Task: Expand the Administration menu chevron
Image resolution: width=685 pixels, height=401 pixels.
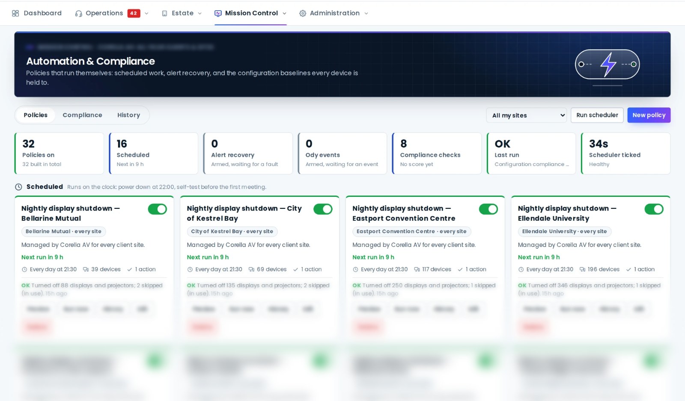Action: click(366, 13)
